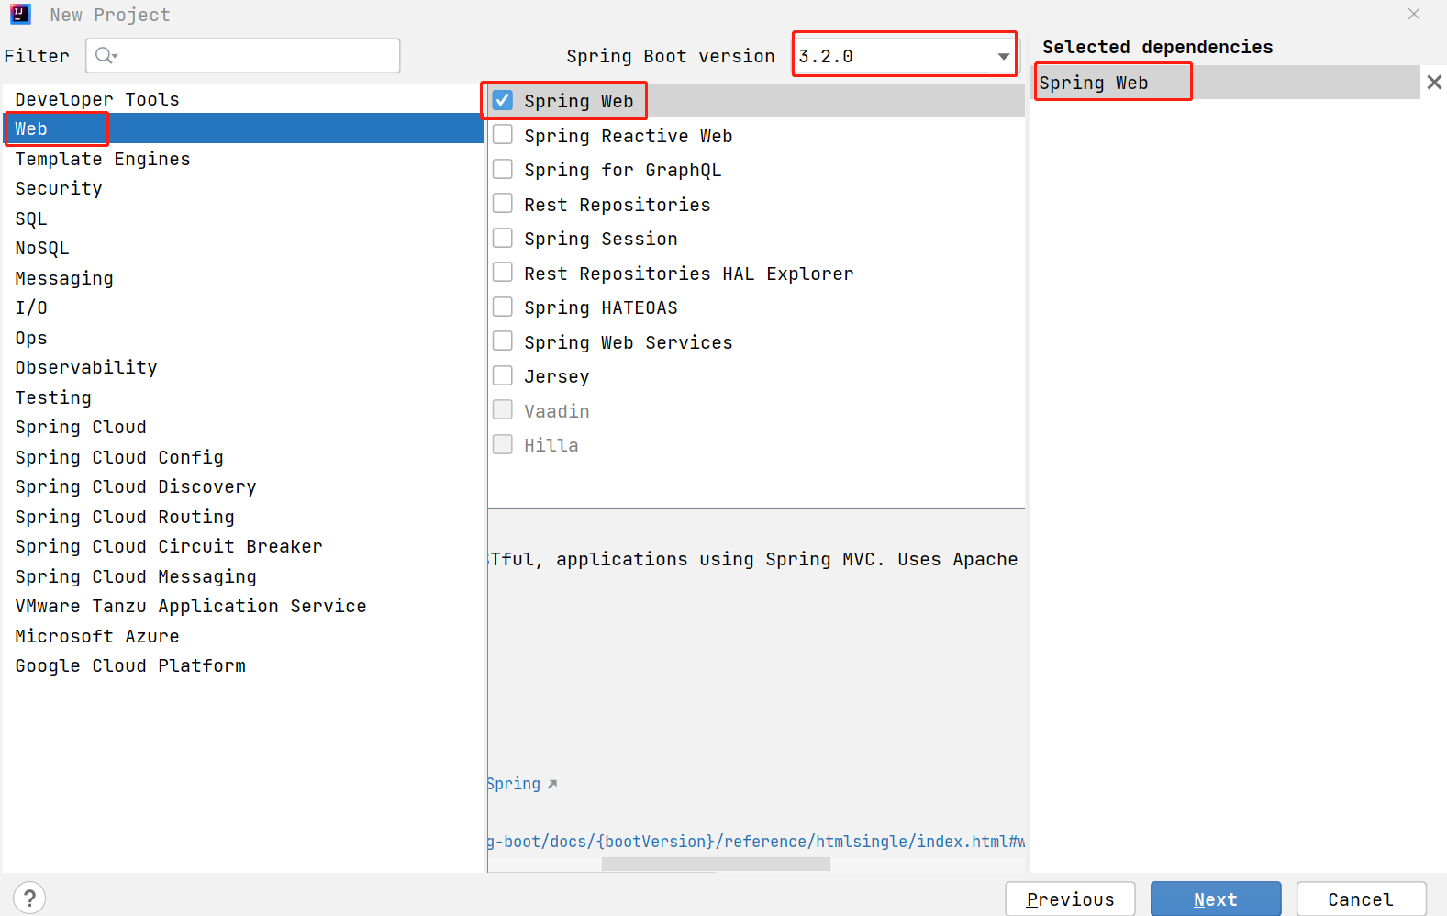Screen dimensions: 1447x916
Task: Select the Security category
Action: tap(243, 188)
